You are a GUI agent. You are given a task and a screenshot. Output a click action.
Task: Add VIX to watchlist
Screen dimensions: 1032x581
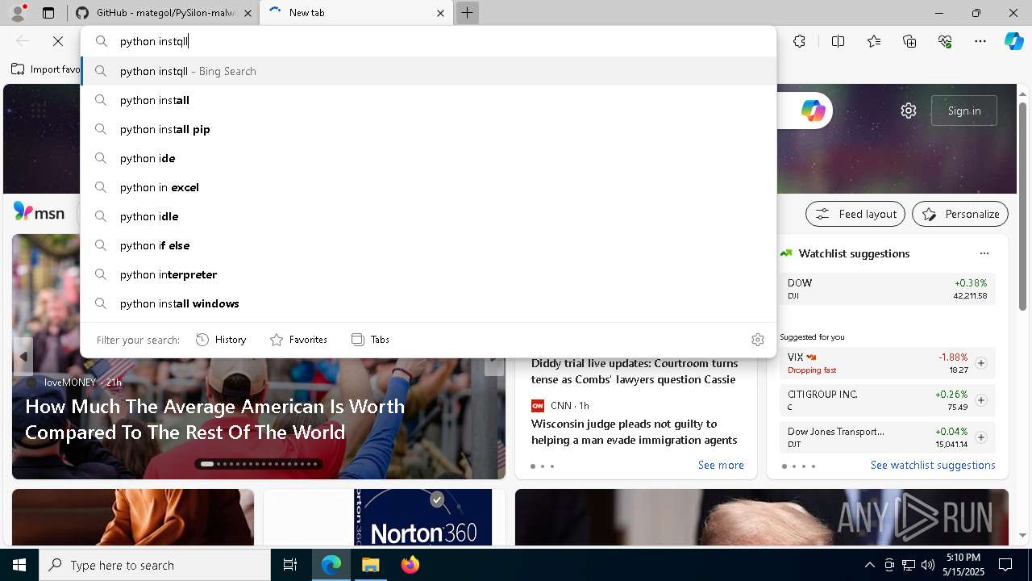coord(980,363)
